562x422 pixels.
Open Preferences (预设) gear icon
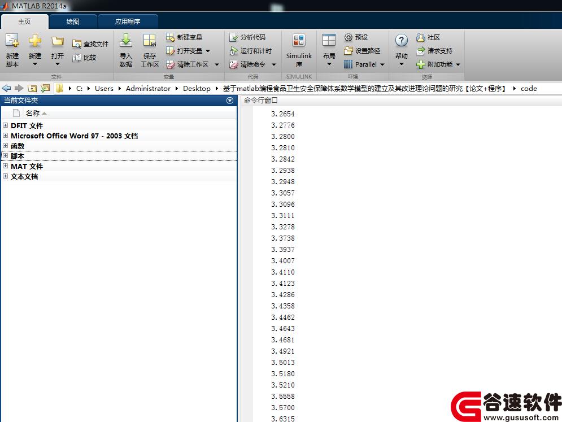tap(348, 37)
